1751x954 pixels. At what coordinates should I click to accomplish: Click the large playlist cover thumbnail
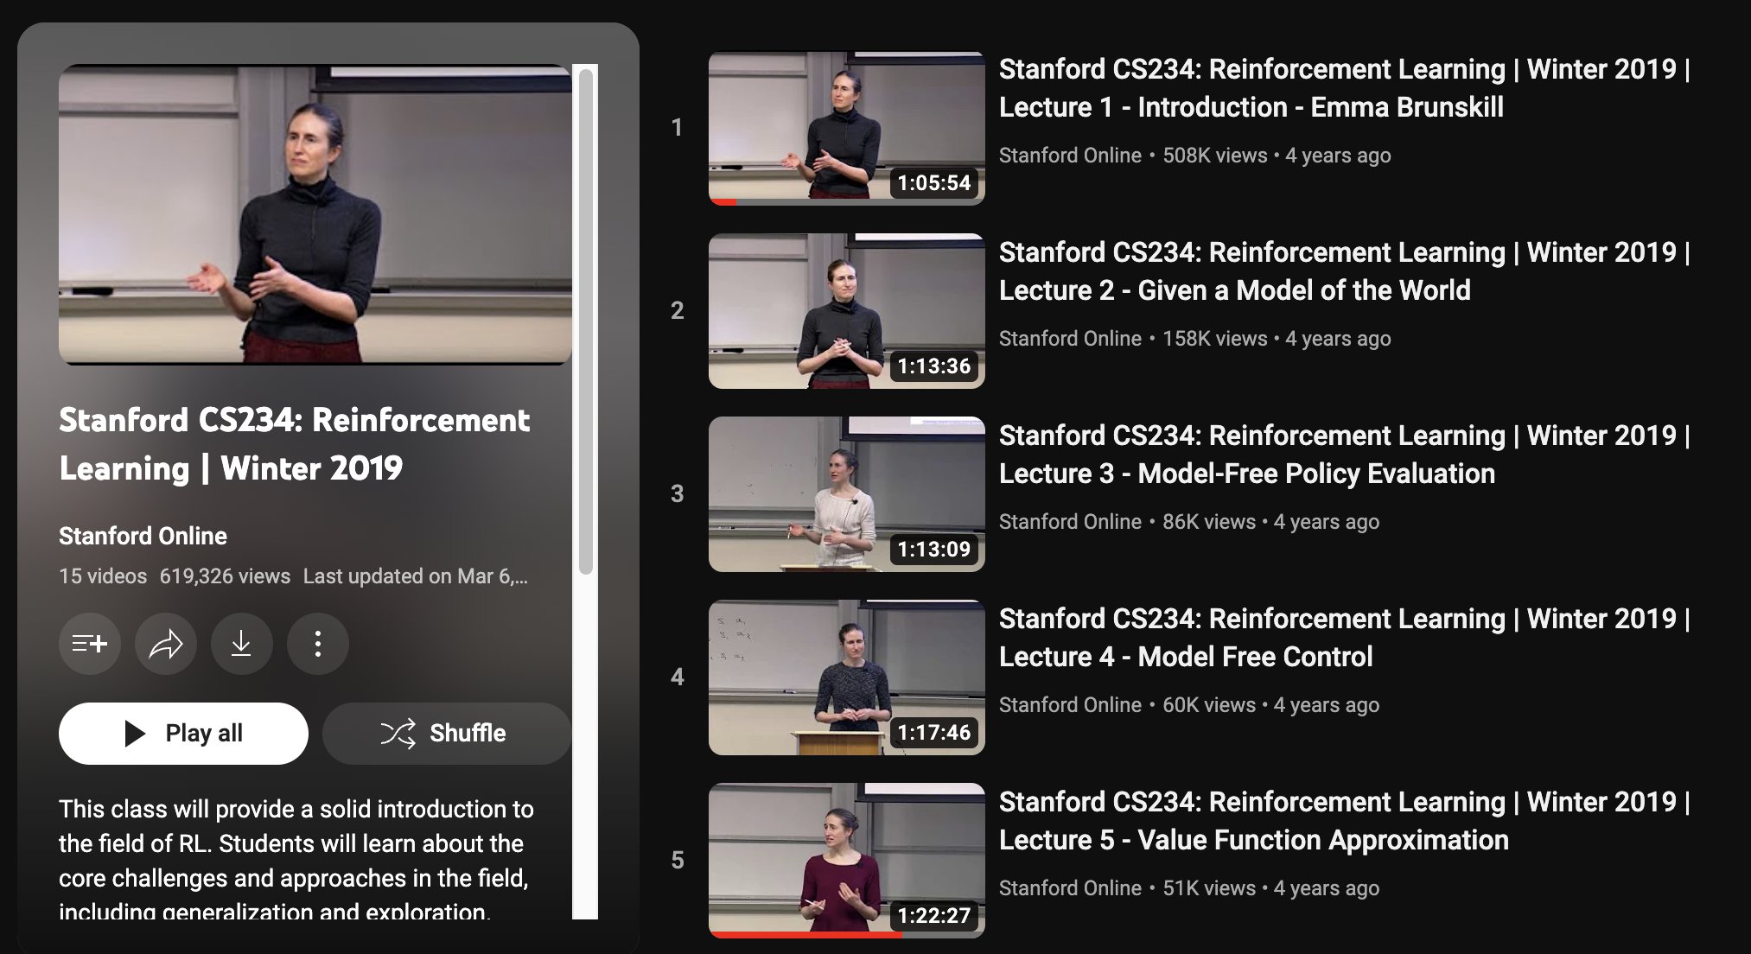(x=315, y=214)
